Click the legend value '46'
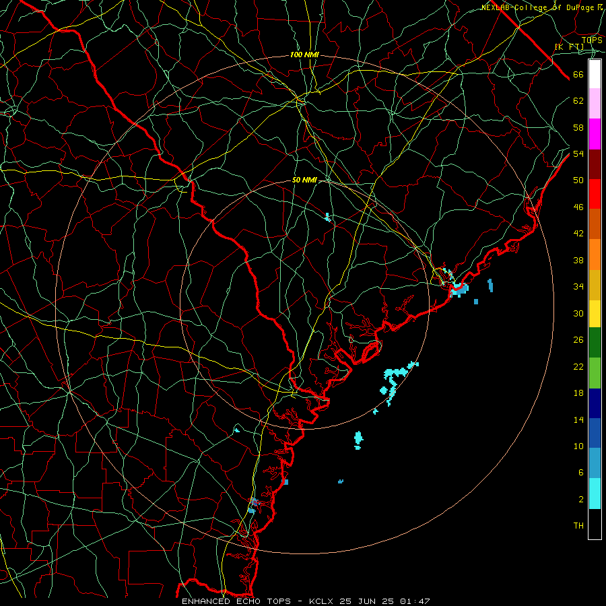This screenshot has width=606, height=606. coord(578,207)
